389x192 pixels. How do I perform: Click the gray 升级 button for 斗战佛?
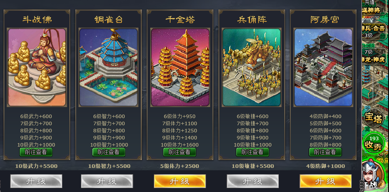click(36, 181)
